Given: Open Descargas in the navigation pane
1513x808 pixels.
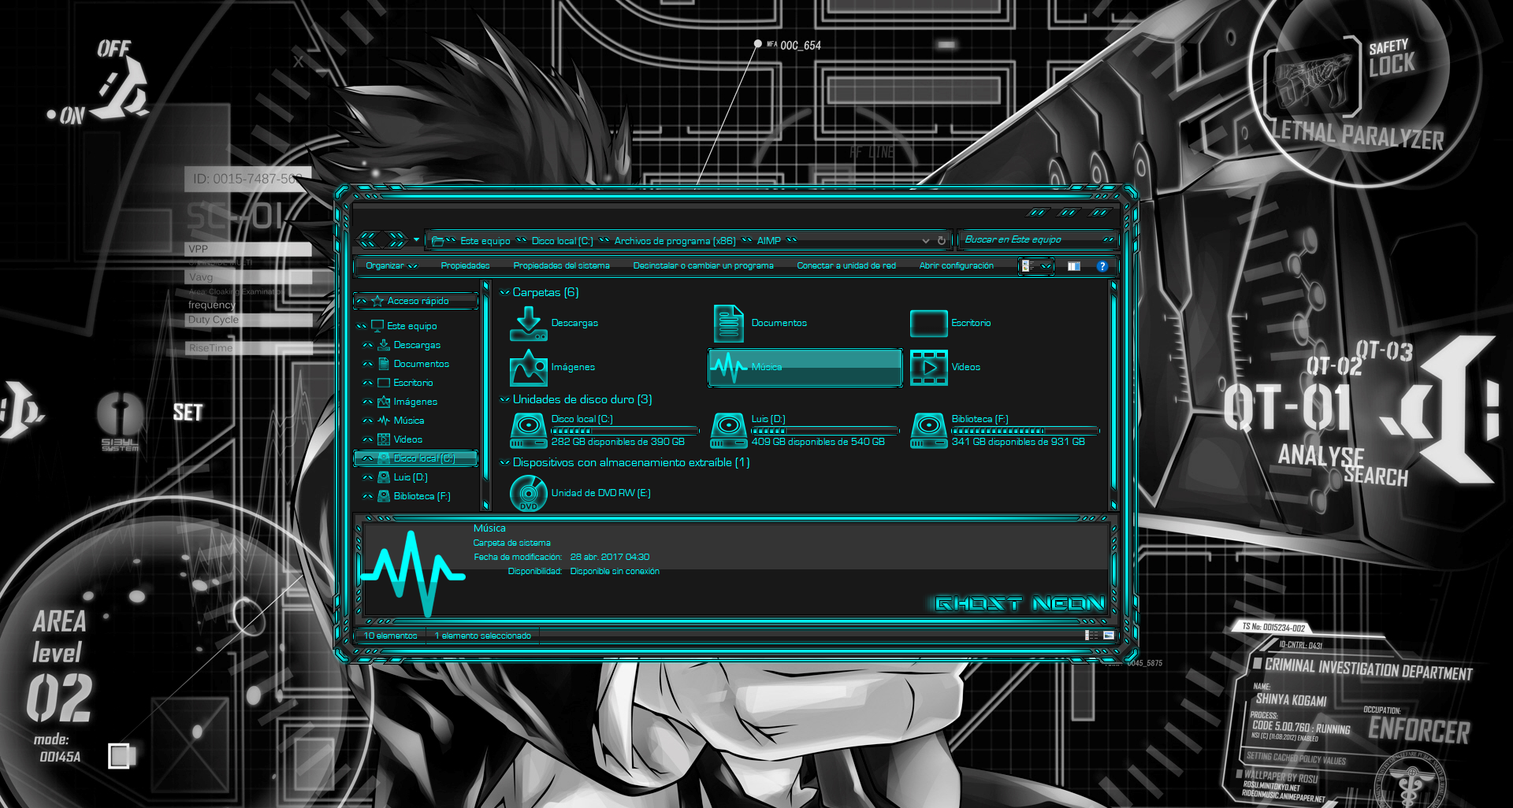Looking at the screenshot, I should coord(417,345).
